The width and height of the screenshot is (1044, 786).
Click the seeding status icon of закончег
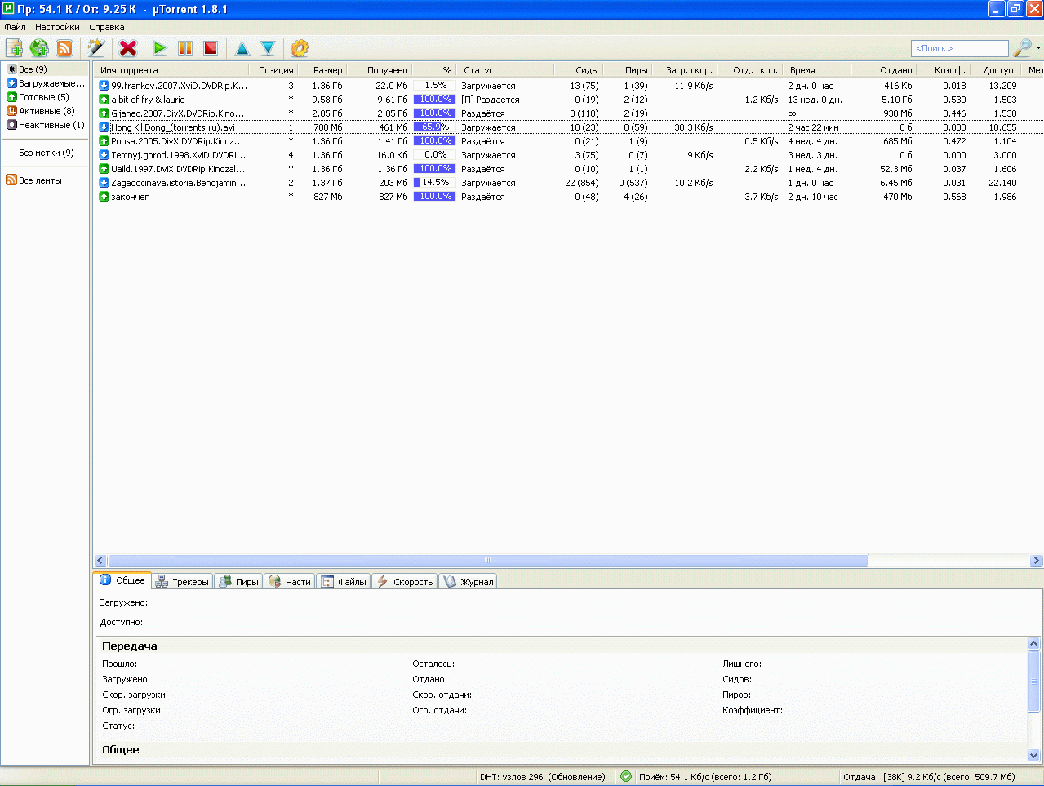pos(104,197)
